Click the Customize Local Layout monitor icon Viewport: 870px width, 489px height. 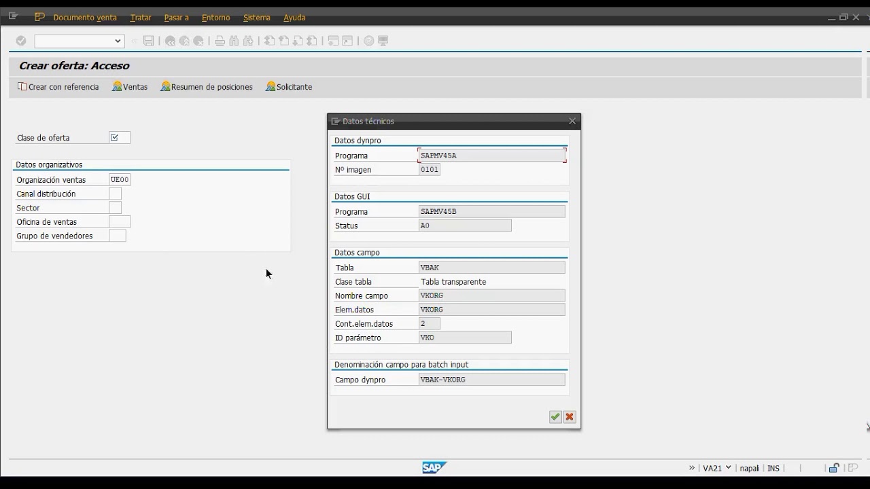[383, 41]
